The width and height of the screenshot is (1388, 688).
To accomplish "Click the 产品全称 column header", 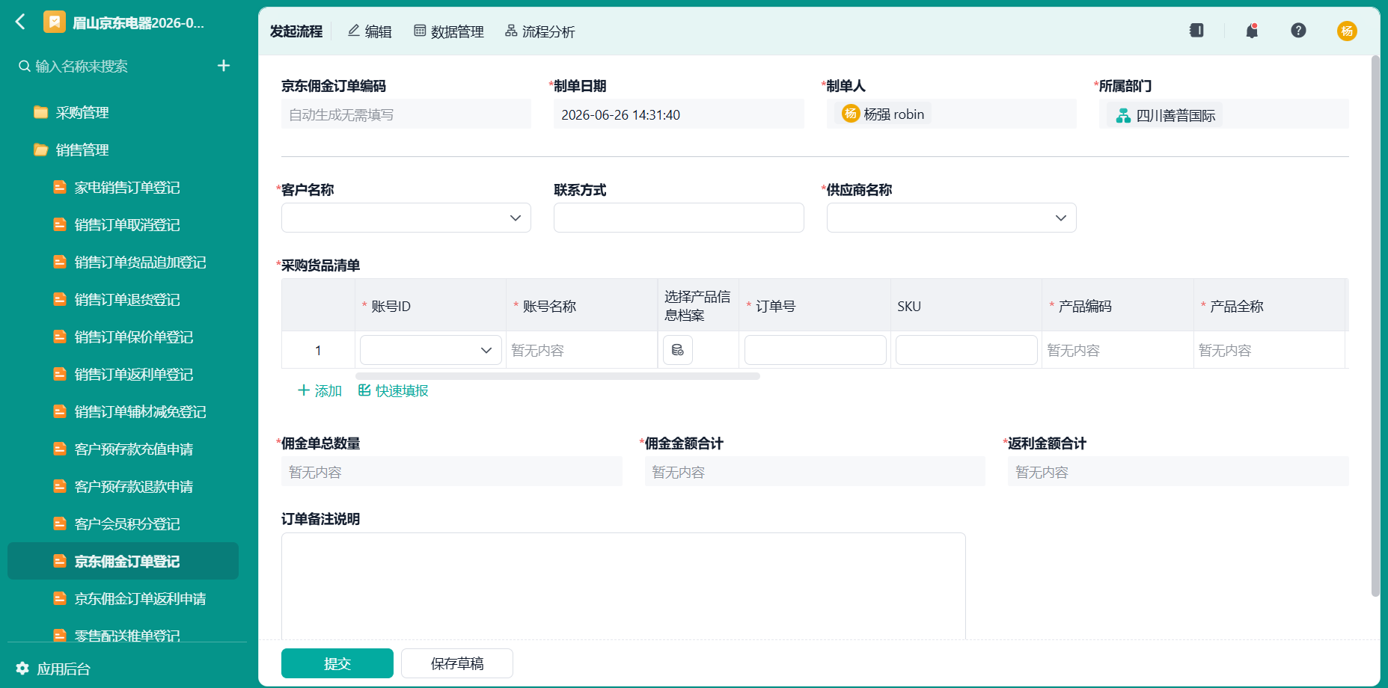I will click(1268, 306).
